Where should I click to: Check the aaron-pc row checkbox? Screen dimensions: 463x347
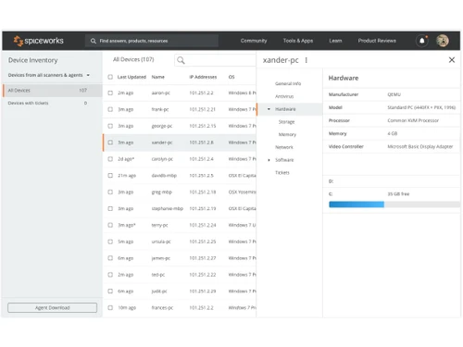pos(110,93)
